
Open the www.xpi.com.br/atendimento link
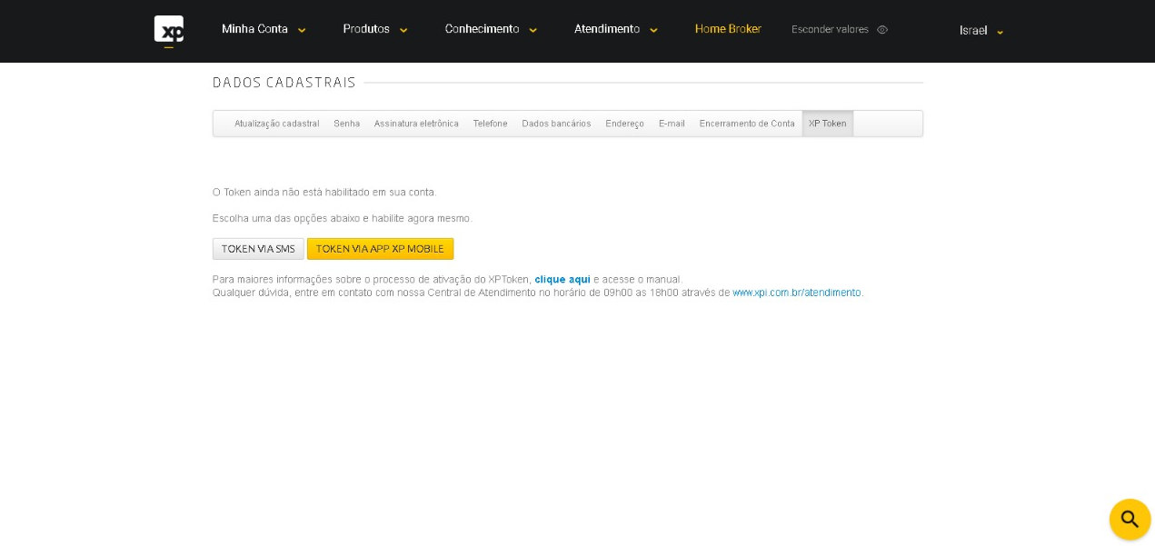pos(797,293)
